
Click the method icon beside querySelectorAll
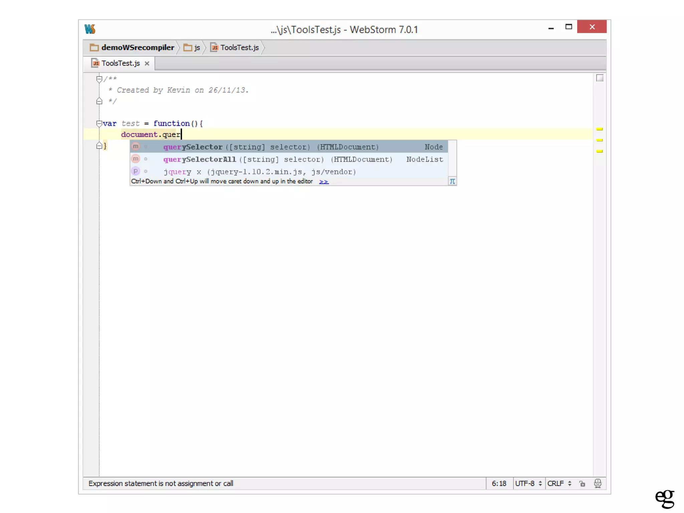pos(136,159)
